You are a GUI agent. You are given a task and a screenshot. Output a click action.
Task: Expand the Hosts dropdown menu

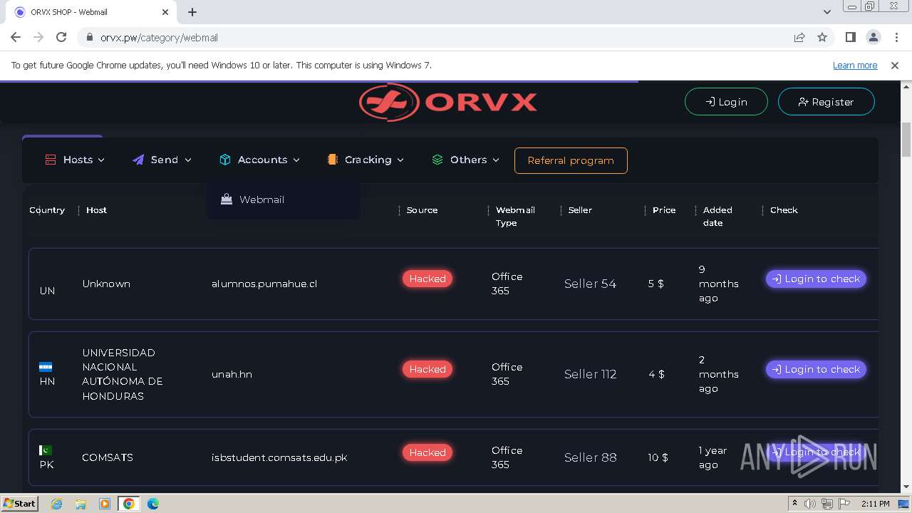(75, 160)
